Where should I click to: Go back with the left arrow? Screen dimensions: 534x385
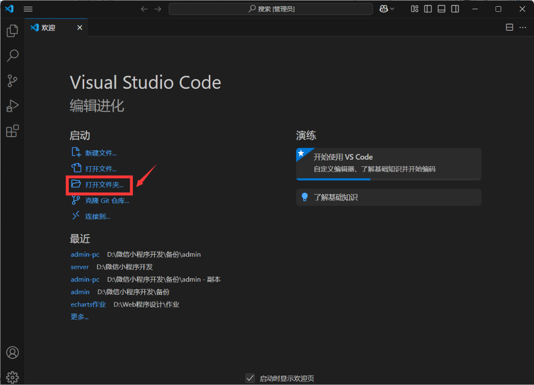[x=144, y=9]
